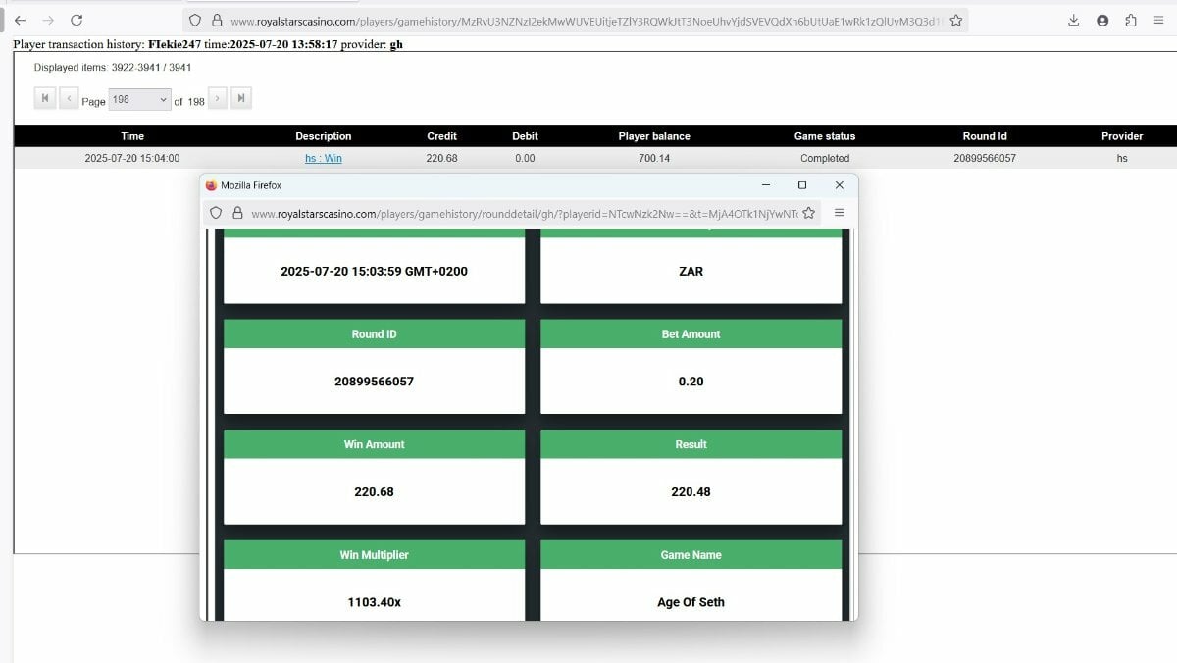Click the Time column header
This screenshot has height=663, width=1177.
[132, 136]
